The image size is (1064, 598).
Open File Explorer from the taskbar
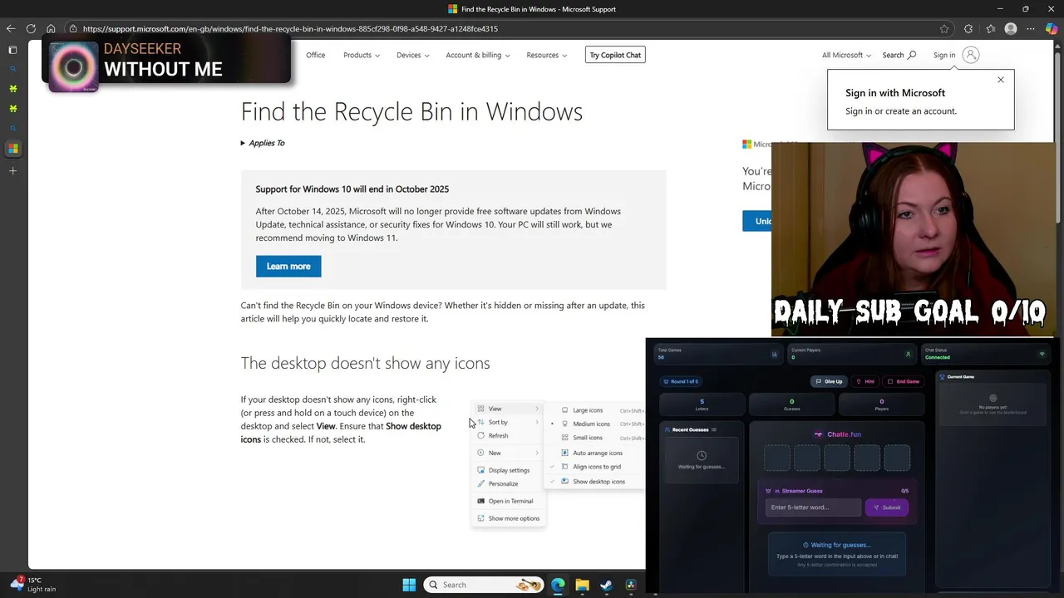point(582,585)
